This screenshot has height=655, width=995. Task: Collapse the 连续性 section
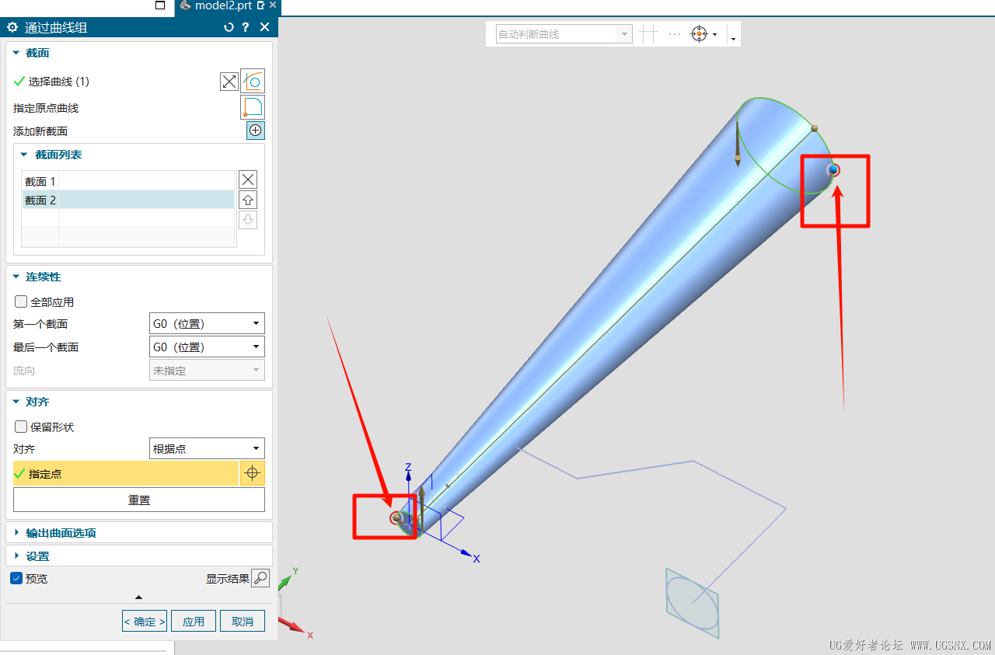pos(16,277)
